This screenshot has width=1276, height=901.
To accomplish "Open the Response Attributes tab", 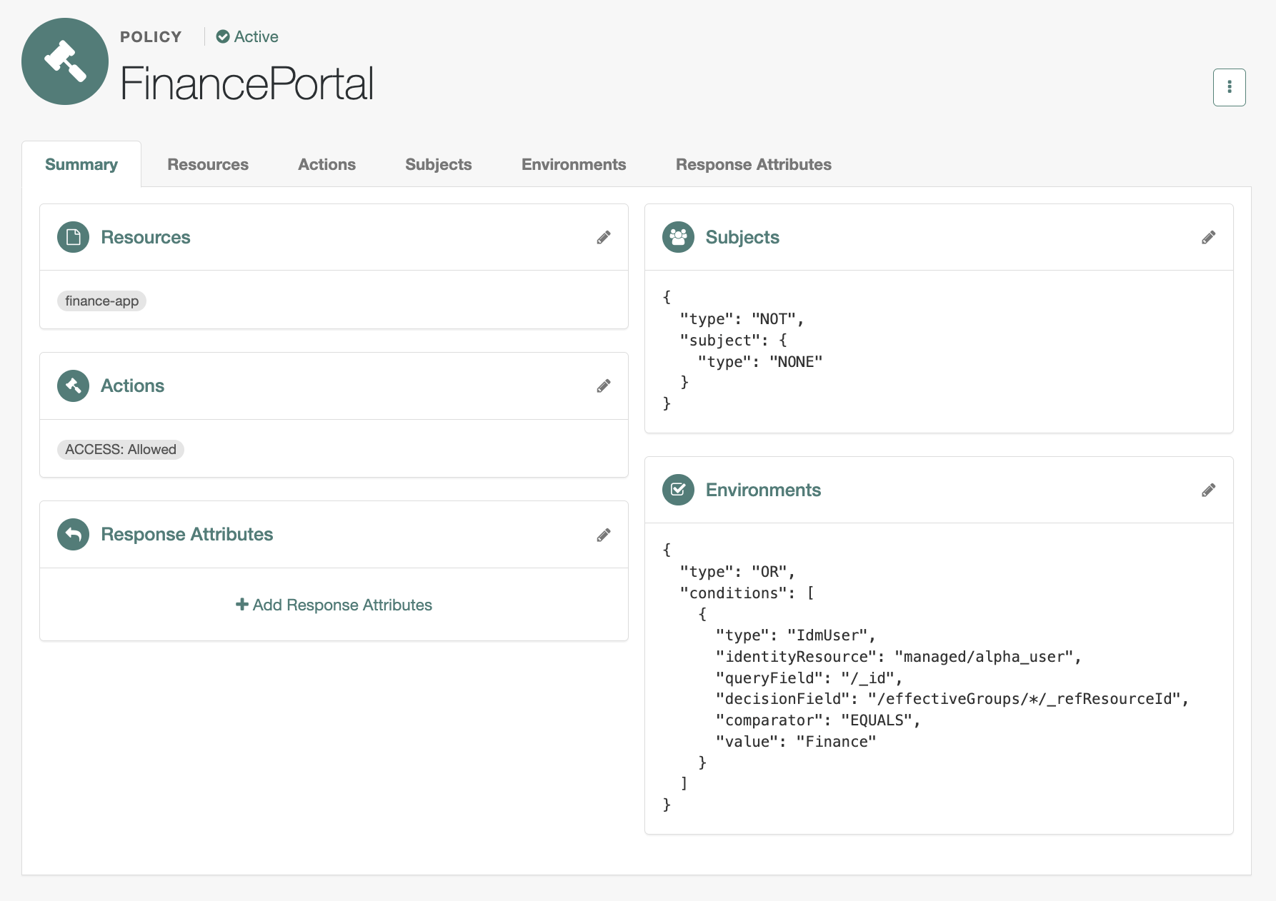I will 753,164.
